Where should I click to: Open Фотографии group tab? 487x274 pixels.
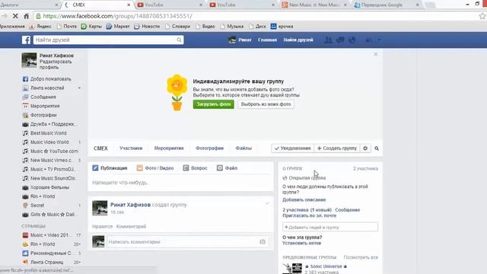tap(210, 148)
